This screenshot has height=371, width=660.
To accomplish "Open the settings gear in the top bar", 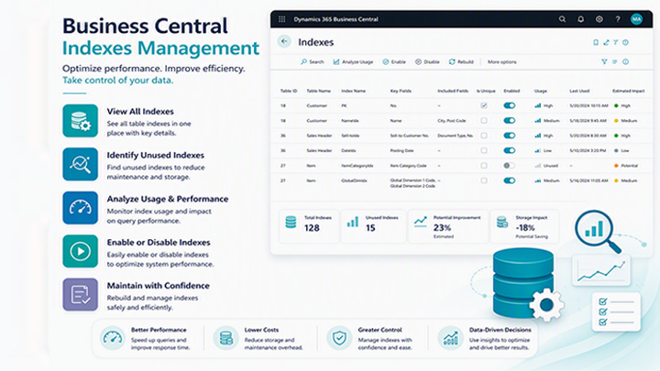I will [x=599, y=19].
